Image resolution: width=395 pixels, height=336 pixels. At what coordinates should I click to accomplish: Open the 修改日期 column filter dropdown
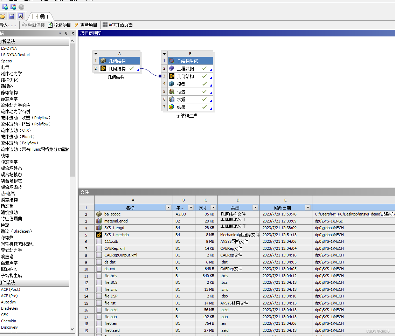[307, 207]
